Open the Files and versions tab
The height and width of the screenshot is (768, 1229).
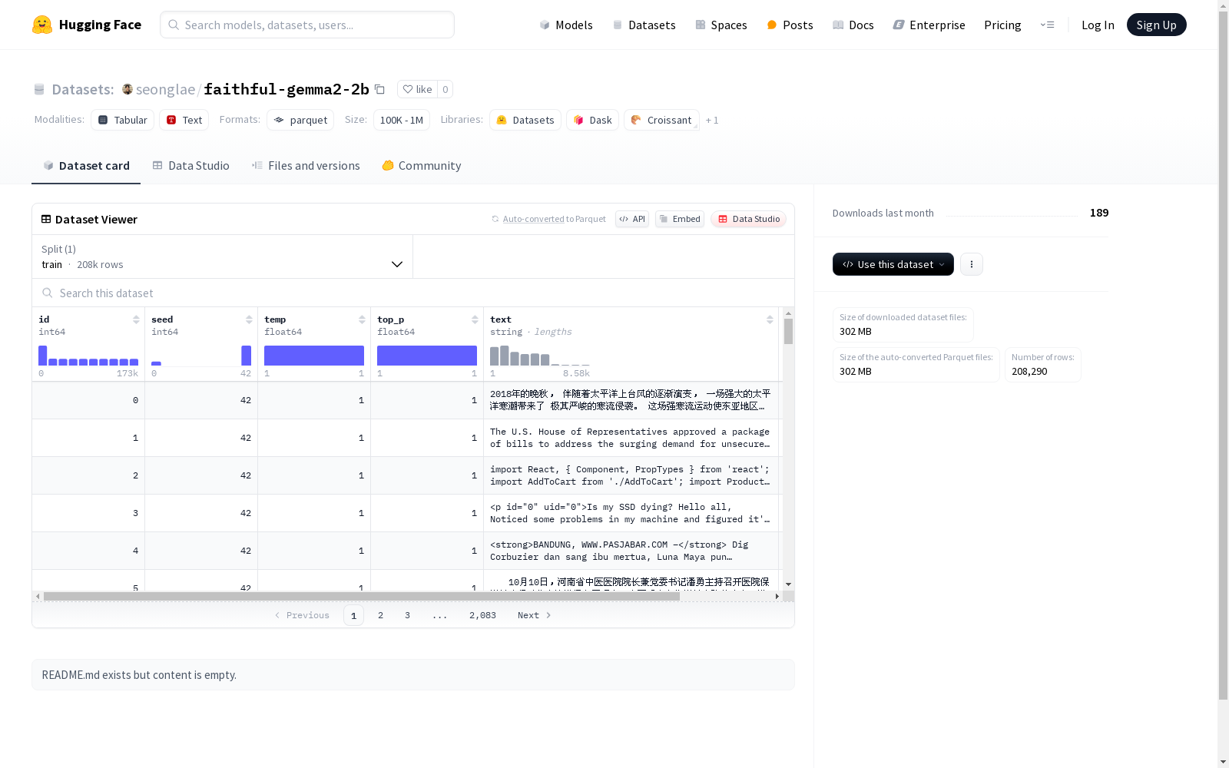click(306, 166)
